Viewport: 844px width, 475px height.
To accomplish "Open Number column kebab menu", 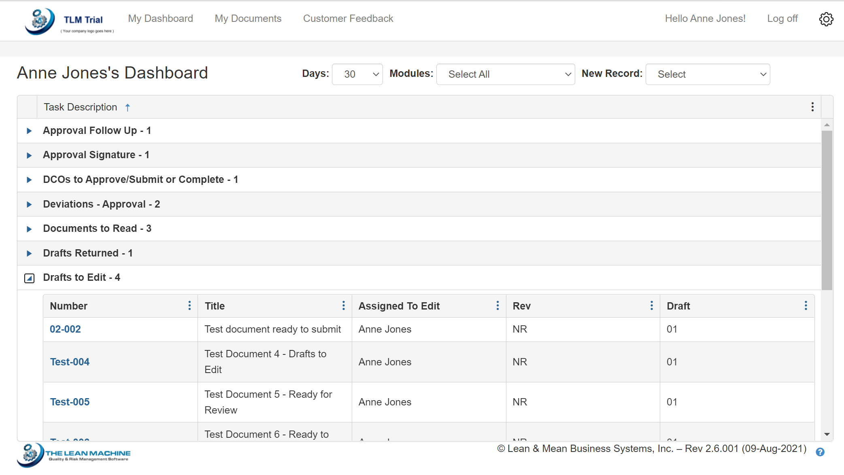I will pos(189,305).
